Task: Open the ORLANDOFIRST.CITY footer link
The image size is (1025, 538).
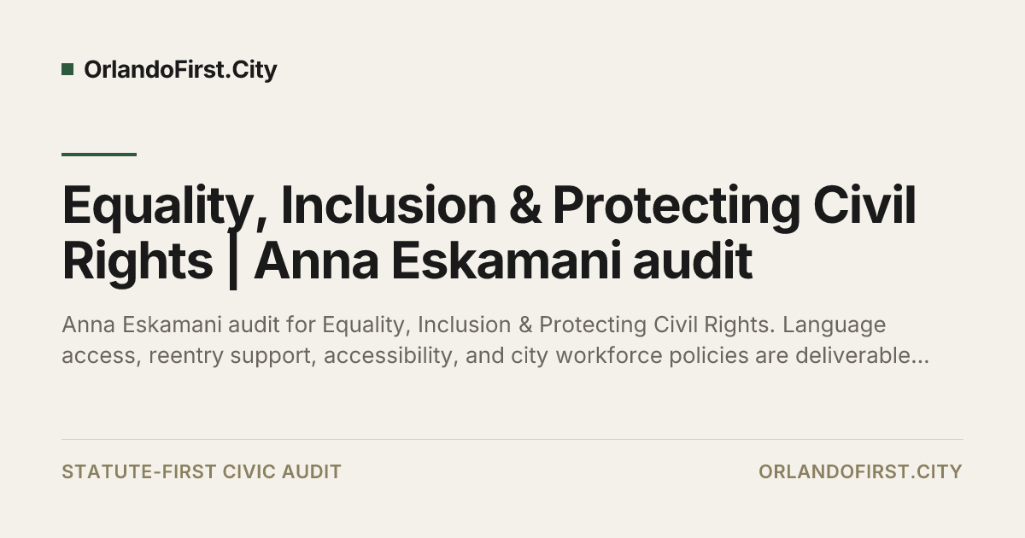Action: click(x=860, y=471)
